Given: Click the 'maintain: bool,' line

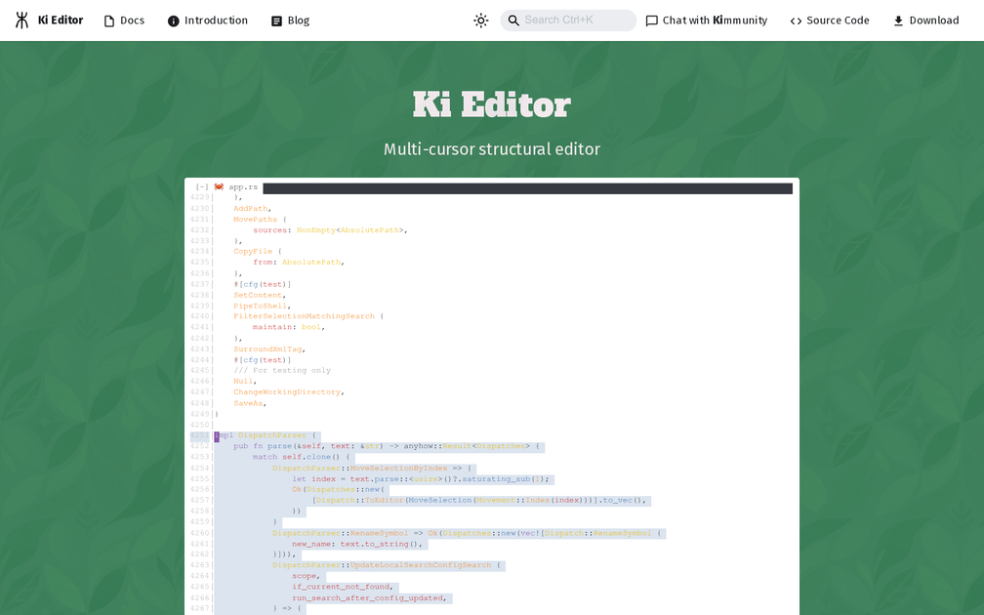Looking at the screenshot, I should click(x=289, y=327).
